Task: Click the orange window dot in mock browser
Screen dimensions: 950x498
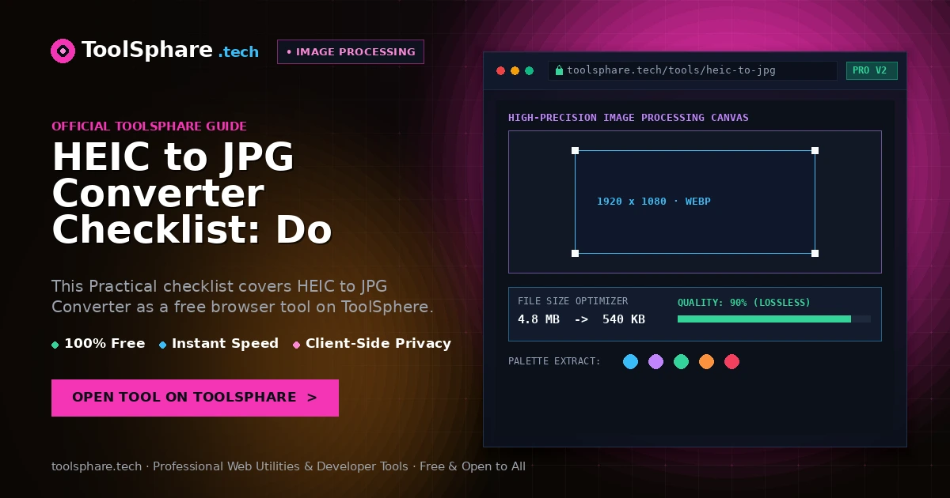Action: point(515,70)
